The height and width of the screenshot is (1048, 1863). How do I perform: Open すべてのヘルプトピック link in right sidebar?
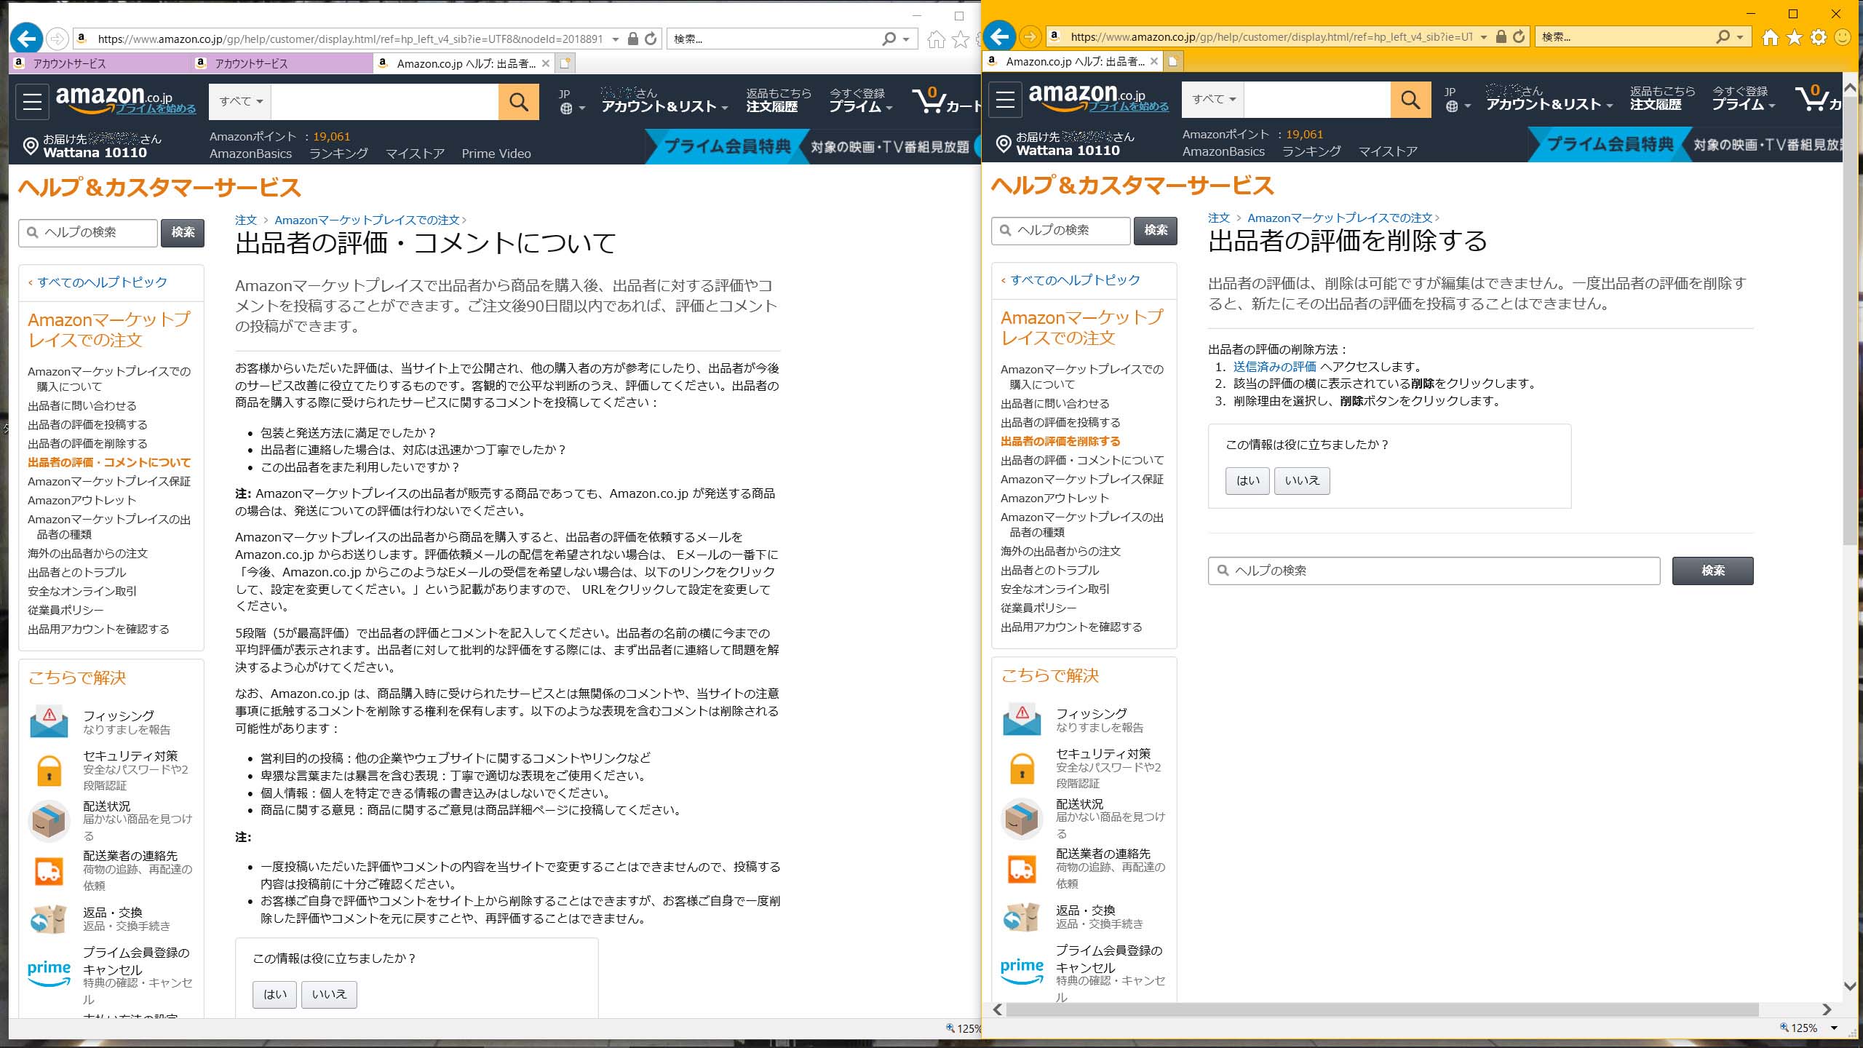pos(1075,279)
